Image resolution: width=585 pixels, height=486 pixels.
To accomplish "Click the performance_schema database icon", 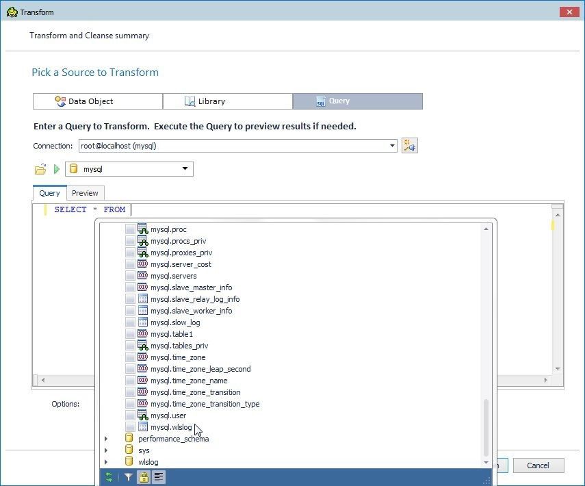I will (129, 438).
